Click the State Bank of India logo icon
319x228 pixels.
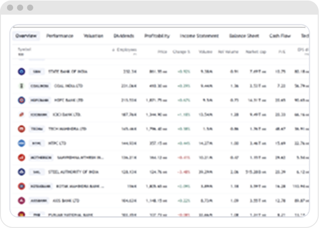pos(21,71)
